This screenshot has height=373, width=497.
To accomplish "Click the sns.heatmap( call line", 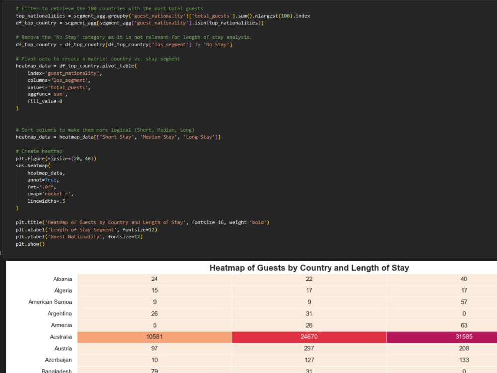I will [x=33, y=166].
